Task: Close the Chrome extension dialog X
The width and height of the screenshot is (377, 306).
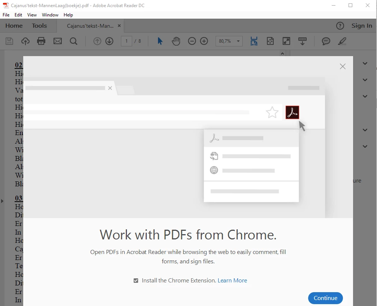Action: (343, 67)
